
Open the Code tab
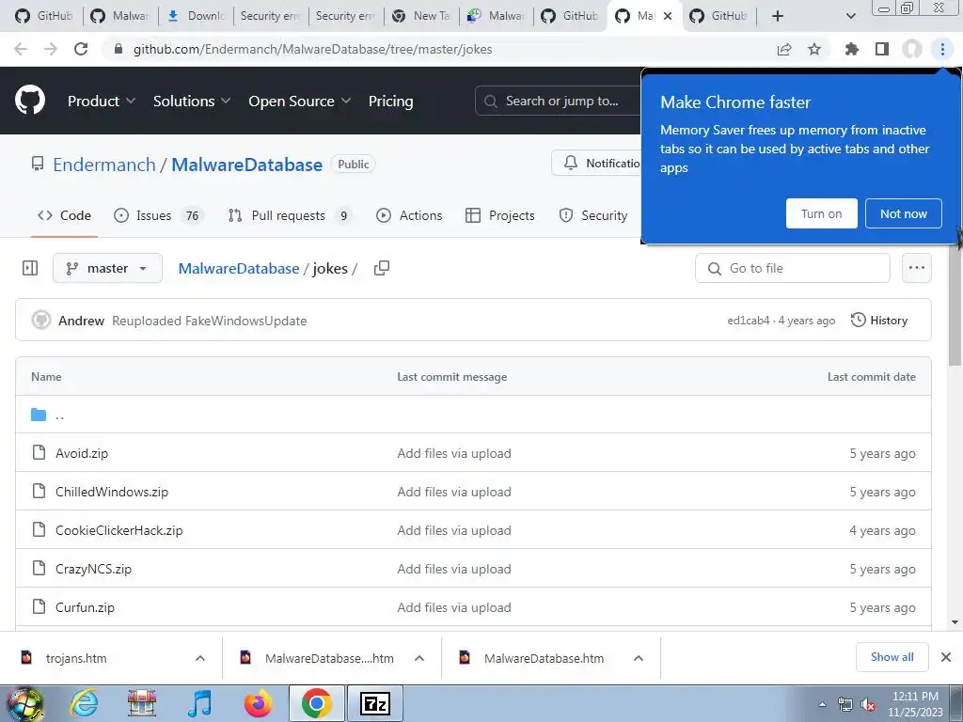click(x=64, y=215)
